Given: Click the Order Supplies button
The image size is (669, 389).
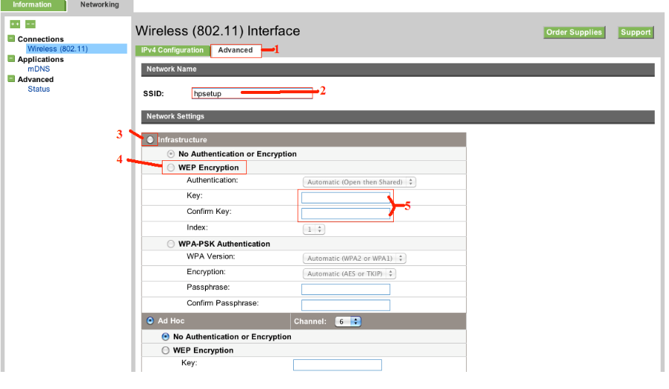Looking at the screenshot, I should tap(574, 33).
